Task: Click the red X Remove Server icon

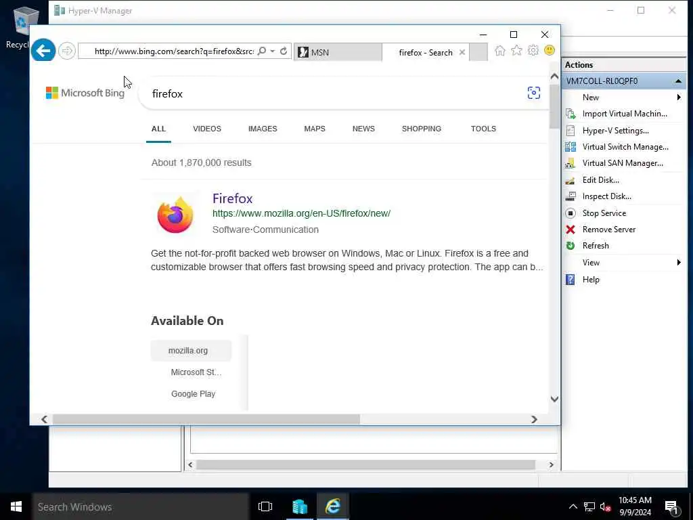Action: pos(571,230)
